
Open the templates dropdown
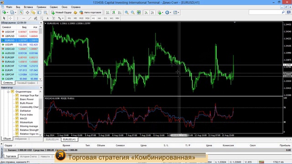click(176, 12)
